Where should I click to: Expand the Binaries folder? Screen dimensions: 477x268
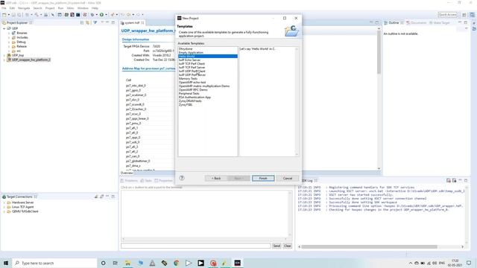tap(9, 33)
